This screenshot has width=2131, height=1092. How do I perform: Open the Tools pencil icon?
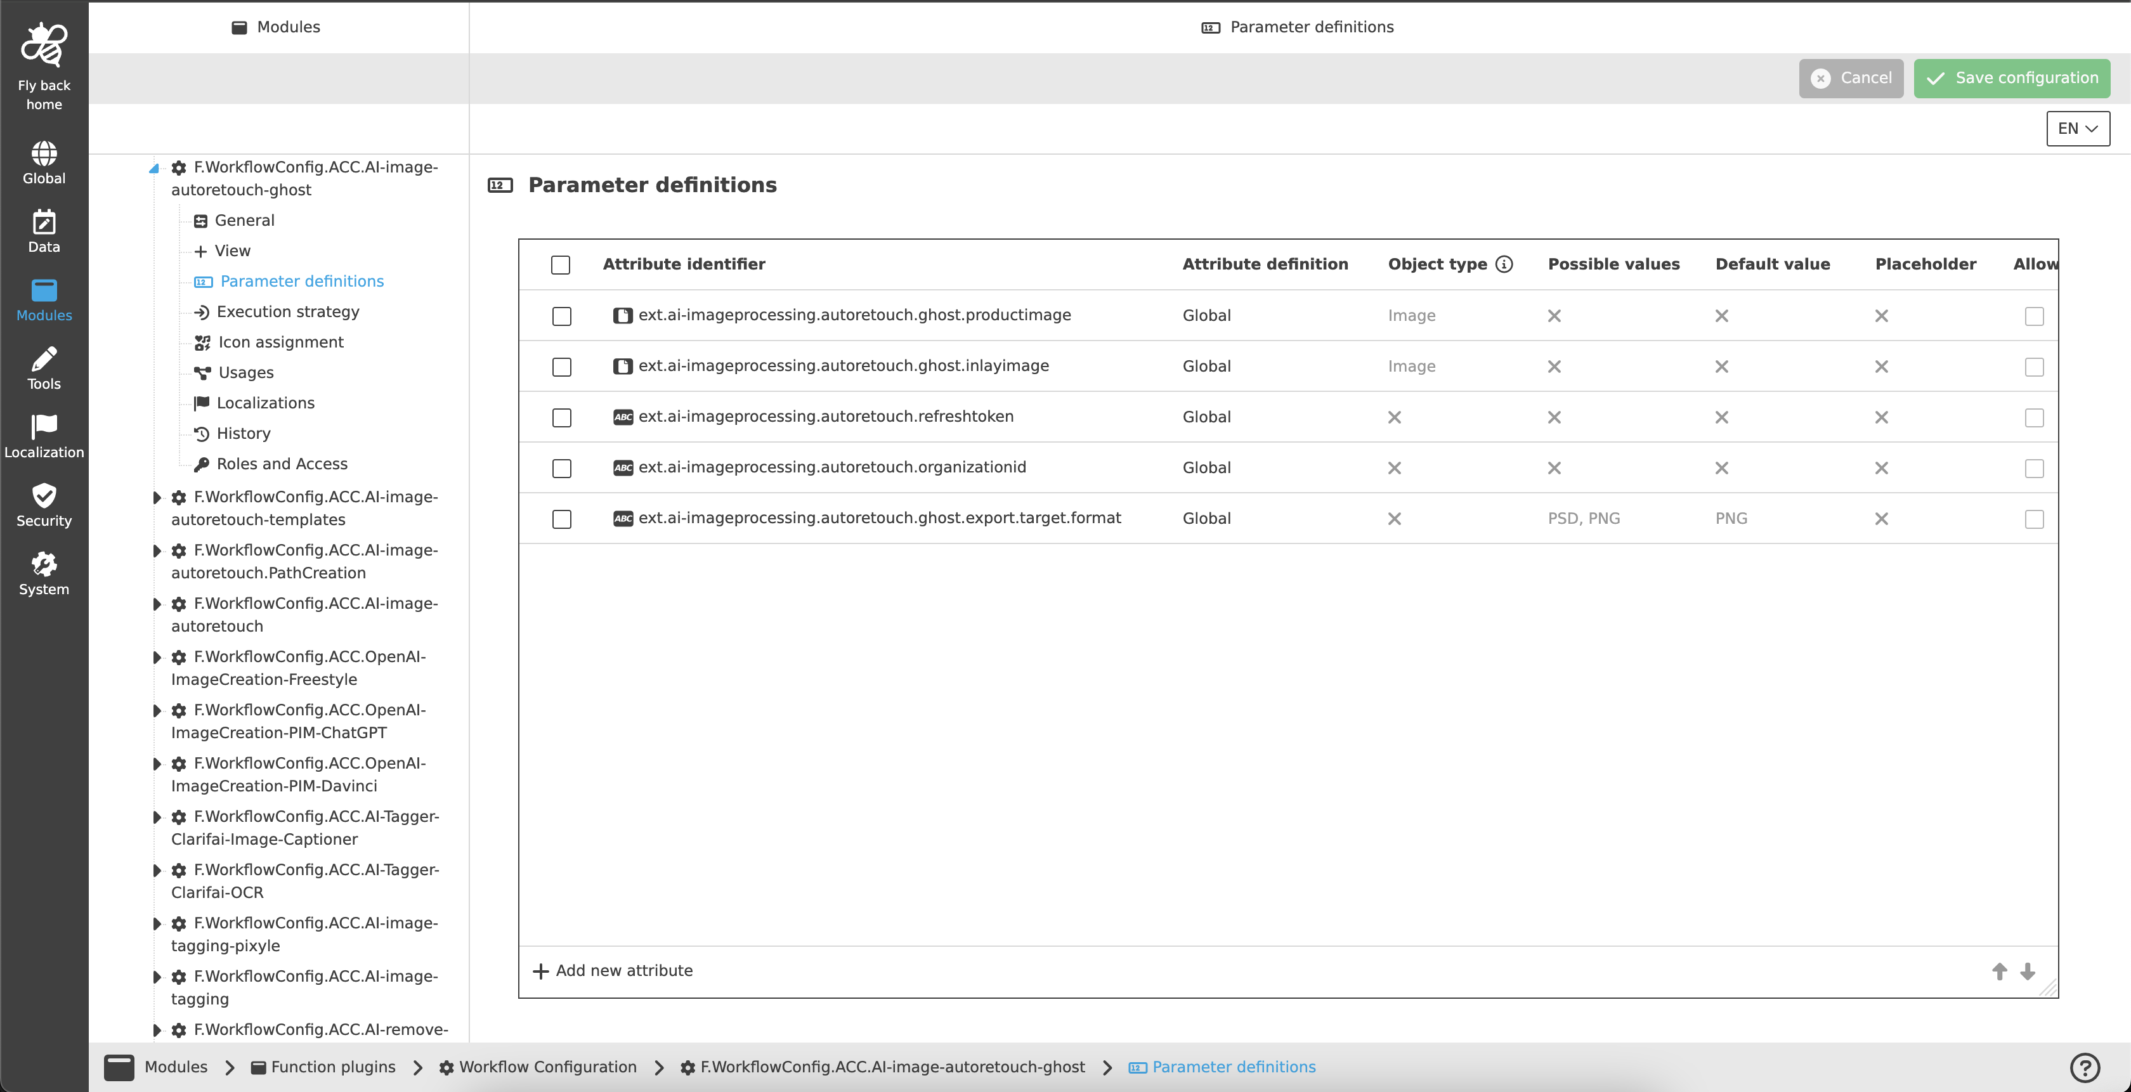point(44,360)
